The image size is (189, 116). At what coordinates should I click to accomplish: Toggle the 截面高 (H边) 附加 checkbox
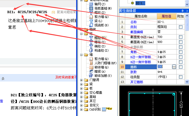pyautogui.click(x=181, y=42)
